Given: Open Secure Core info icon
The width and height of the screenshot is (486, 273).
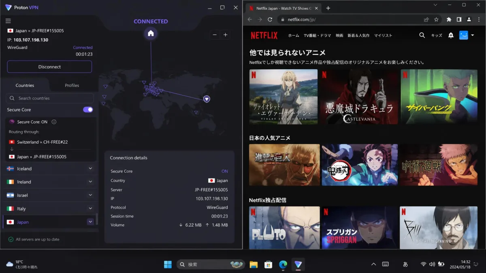Looking at the screenshot, I should 54,122.
